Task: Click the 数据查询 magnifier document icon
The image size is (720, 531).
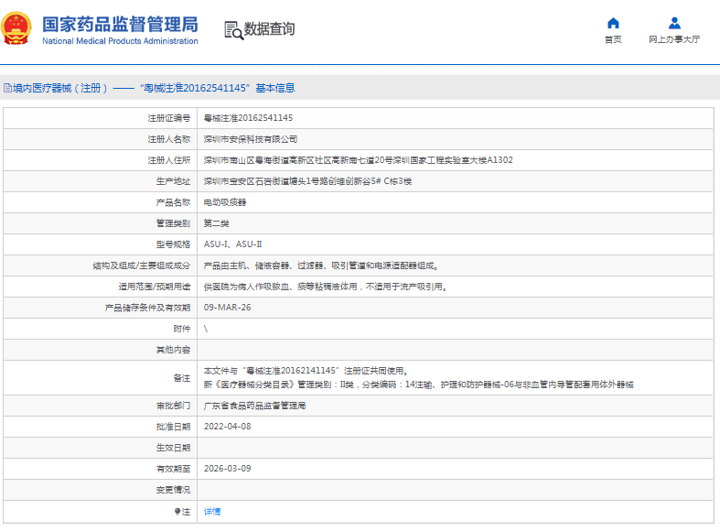Action: [x=233, y=29]
